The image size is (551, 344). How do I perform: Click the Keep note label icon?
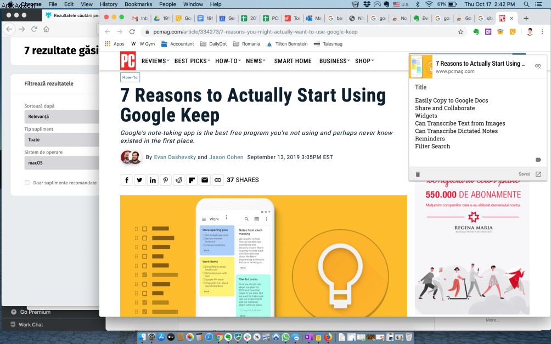(538, 160)
